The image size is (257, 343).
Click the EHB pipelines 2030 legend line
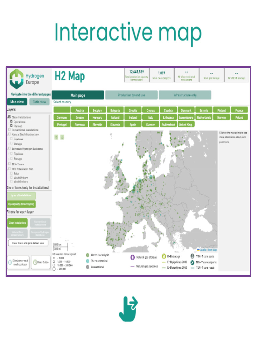point(164,262)
